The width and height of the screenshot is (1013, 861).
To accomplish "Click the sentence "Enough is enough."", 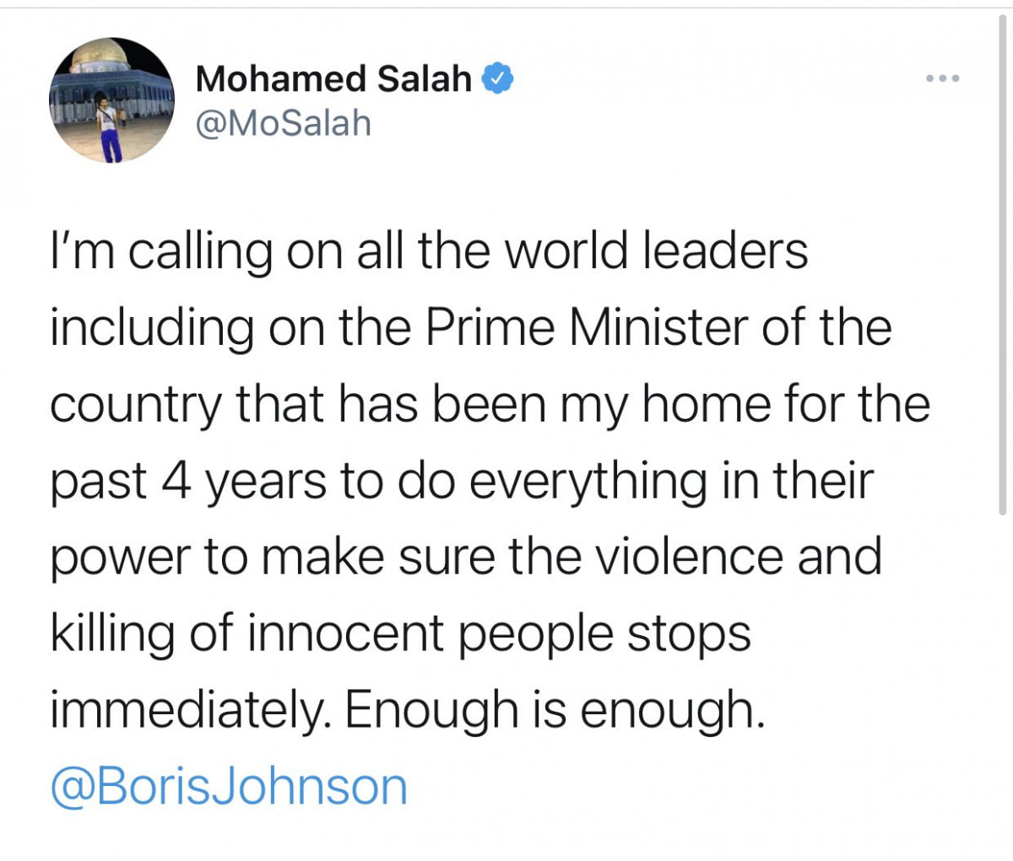I will click(554, 710).
